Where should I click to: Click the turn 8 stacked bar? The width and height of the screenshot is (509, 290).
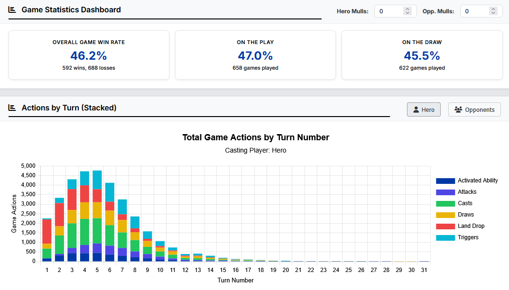coord(135,239)
